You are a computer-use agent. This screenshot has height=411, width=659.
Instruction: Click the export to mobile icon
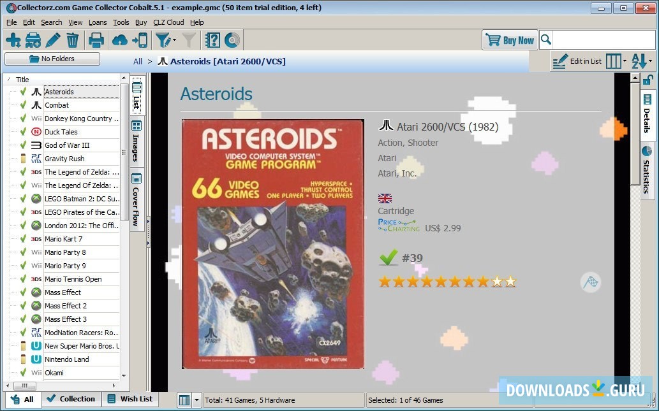click(140, 40)
